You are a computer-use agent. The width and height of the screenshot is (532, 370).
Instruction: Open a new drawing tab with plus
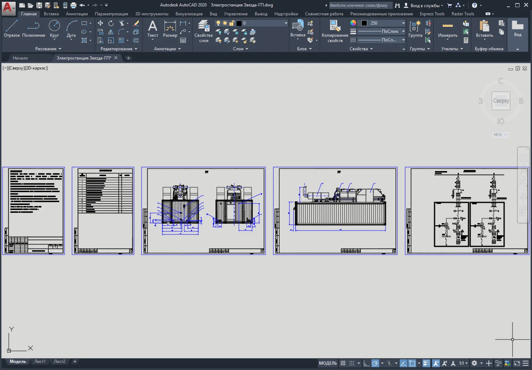coord(128,58)
